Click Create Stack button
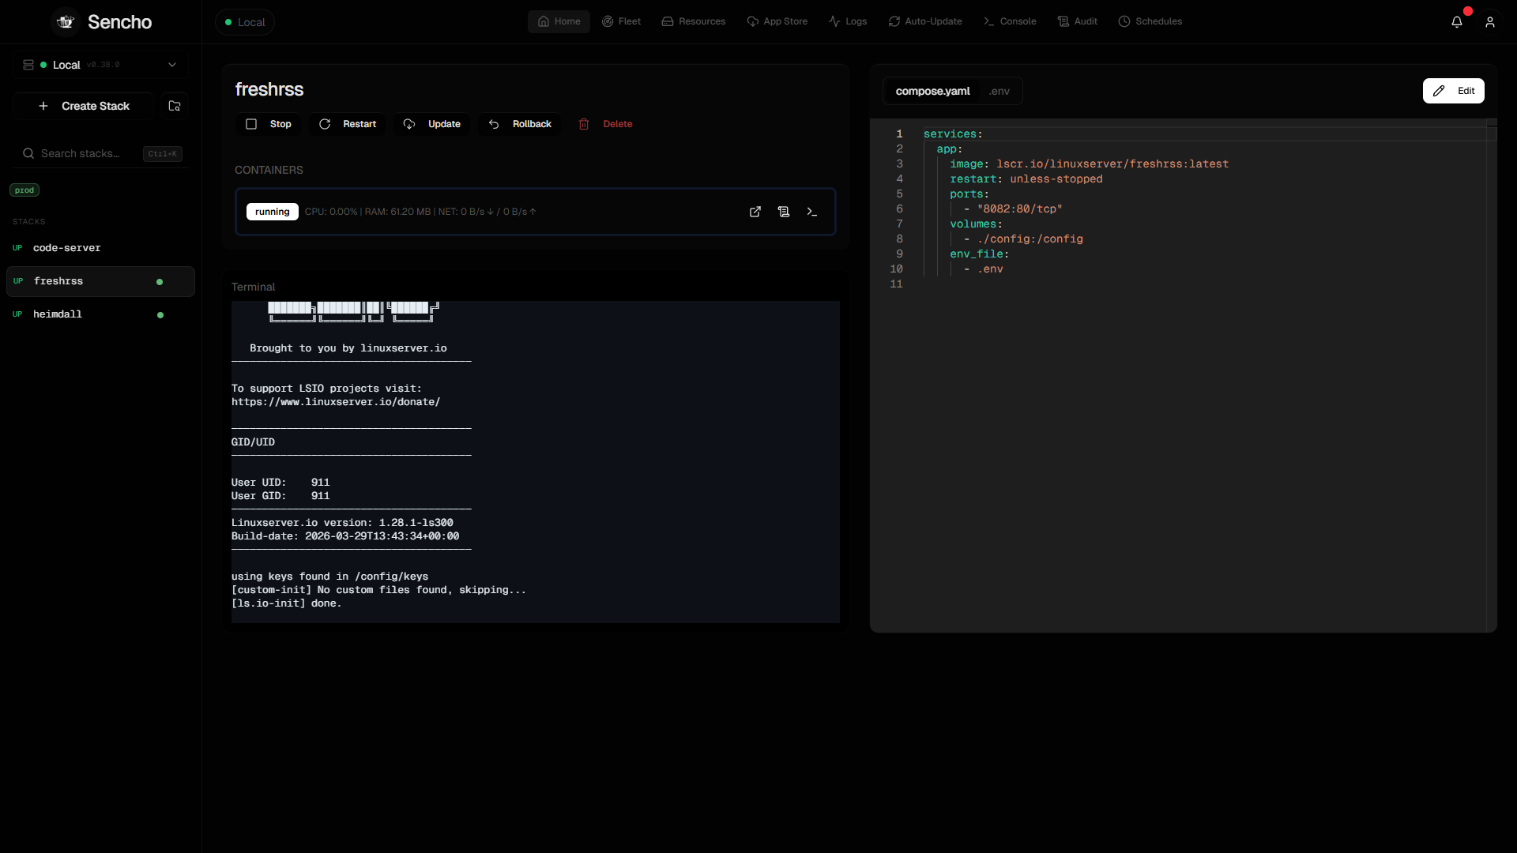 tap(84, 106)
